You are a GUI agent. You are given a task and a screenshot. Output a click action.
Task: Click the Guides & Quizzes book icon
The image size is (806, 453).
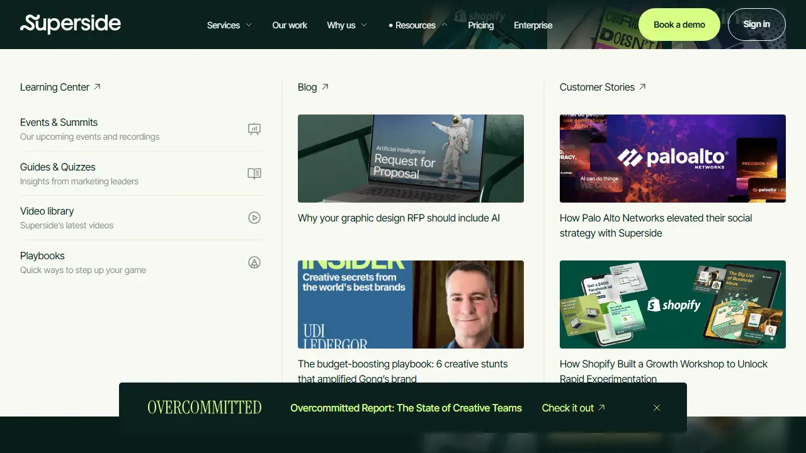[x=254, y=174]
